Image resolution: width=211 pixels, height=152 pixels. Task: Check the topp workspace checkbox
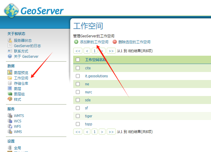coord(78,124)
